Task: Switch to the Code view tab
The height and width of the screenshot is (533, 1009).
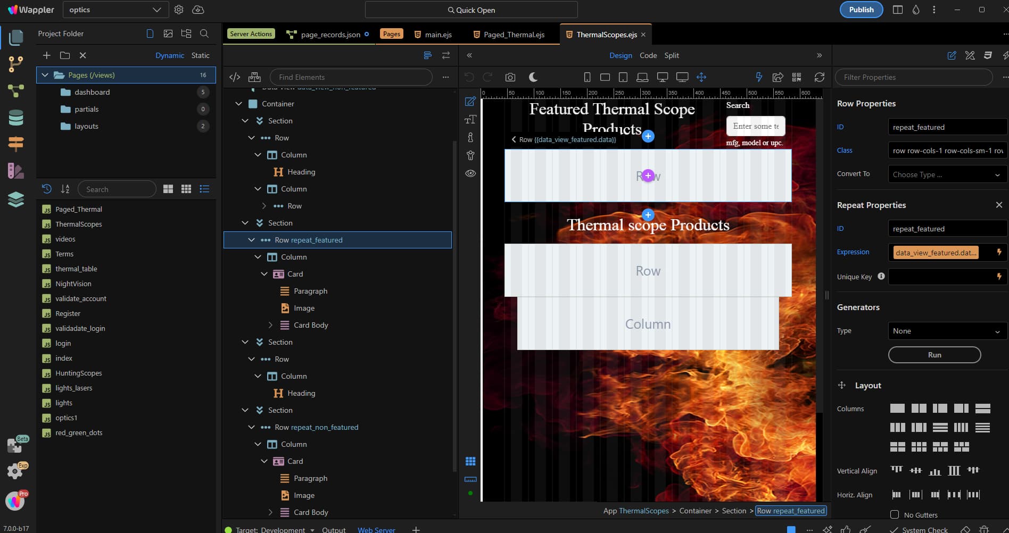Action: (648, 55)
